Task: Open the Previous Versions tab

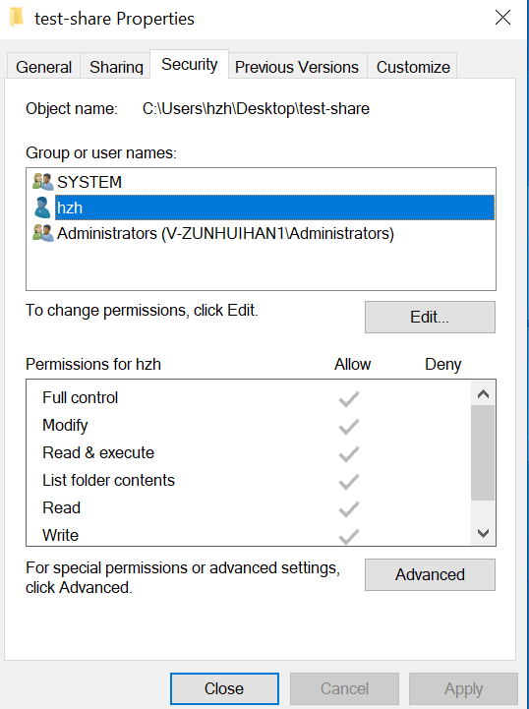Action: [297, 67]
